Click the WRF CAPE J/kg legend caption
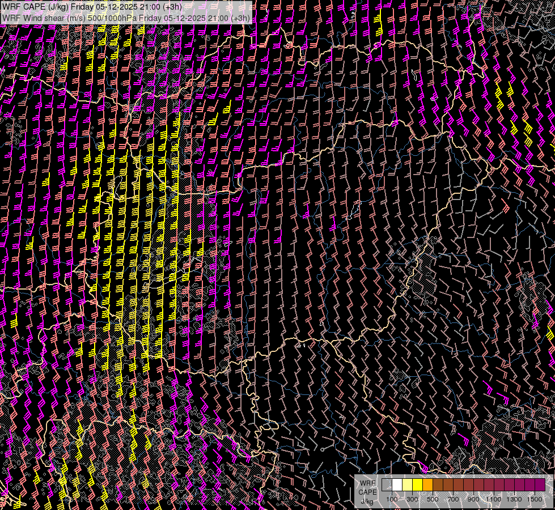Viewport: 555px width, 510px height. [x=367, y=491]
